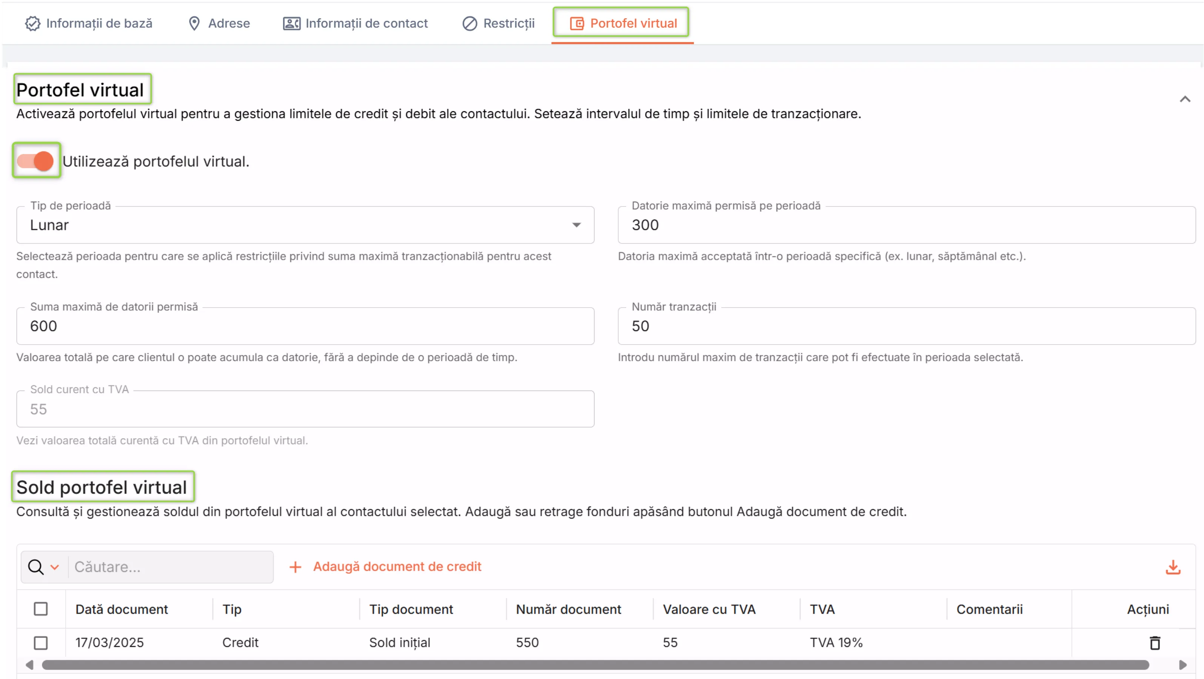Sort by Dată document column header

click(x=122, y=610)
